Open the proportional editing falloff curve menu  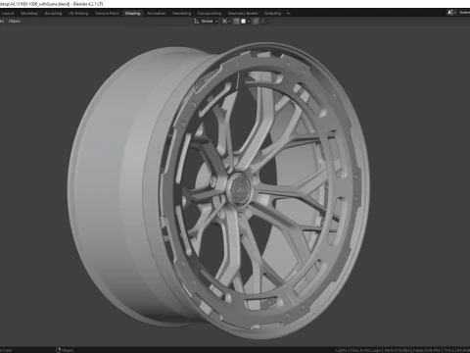(x=264, y=22)
